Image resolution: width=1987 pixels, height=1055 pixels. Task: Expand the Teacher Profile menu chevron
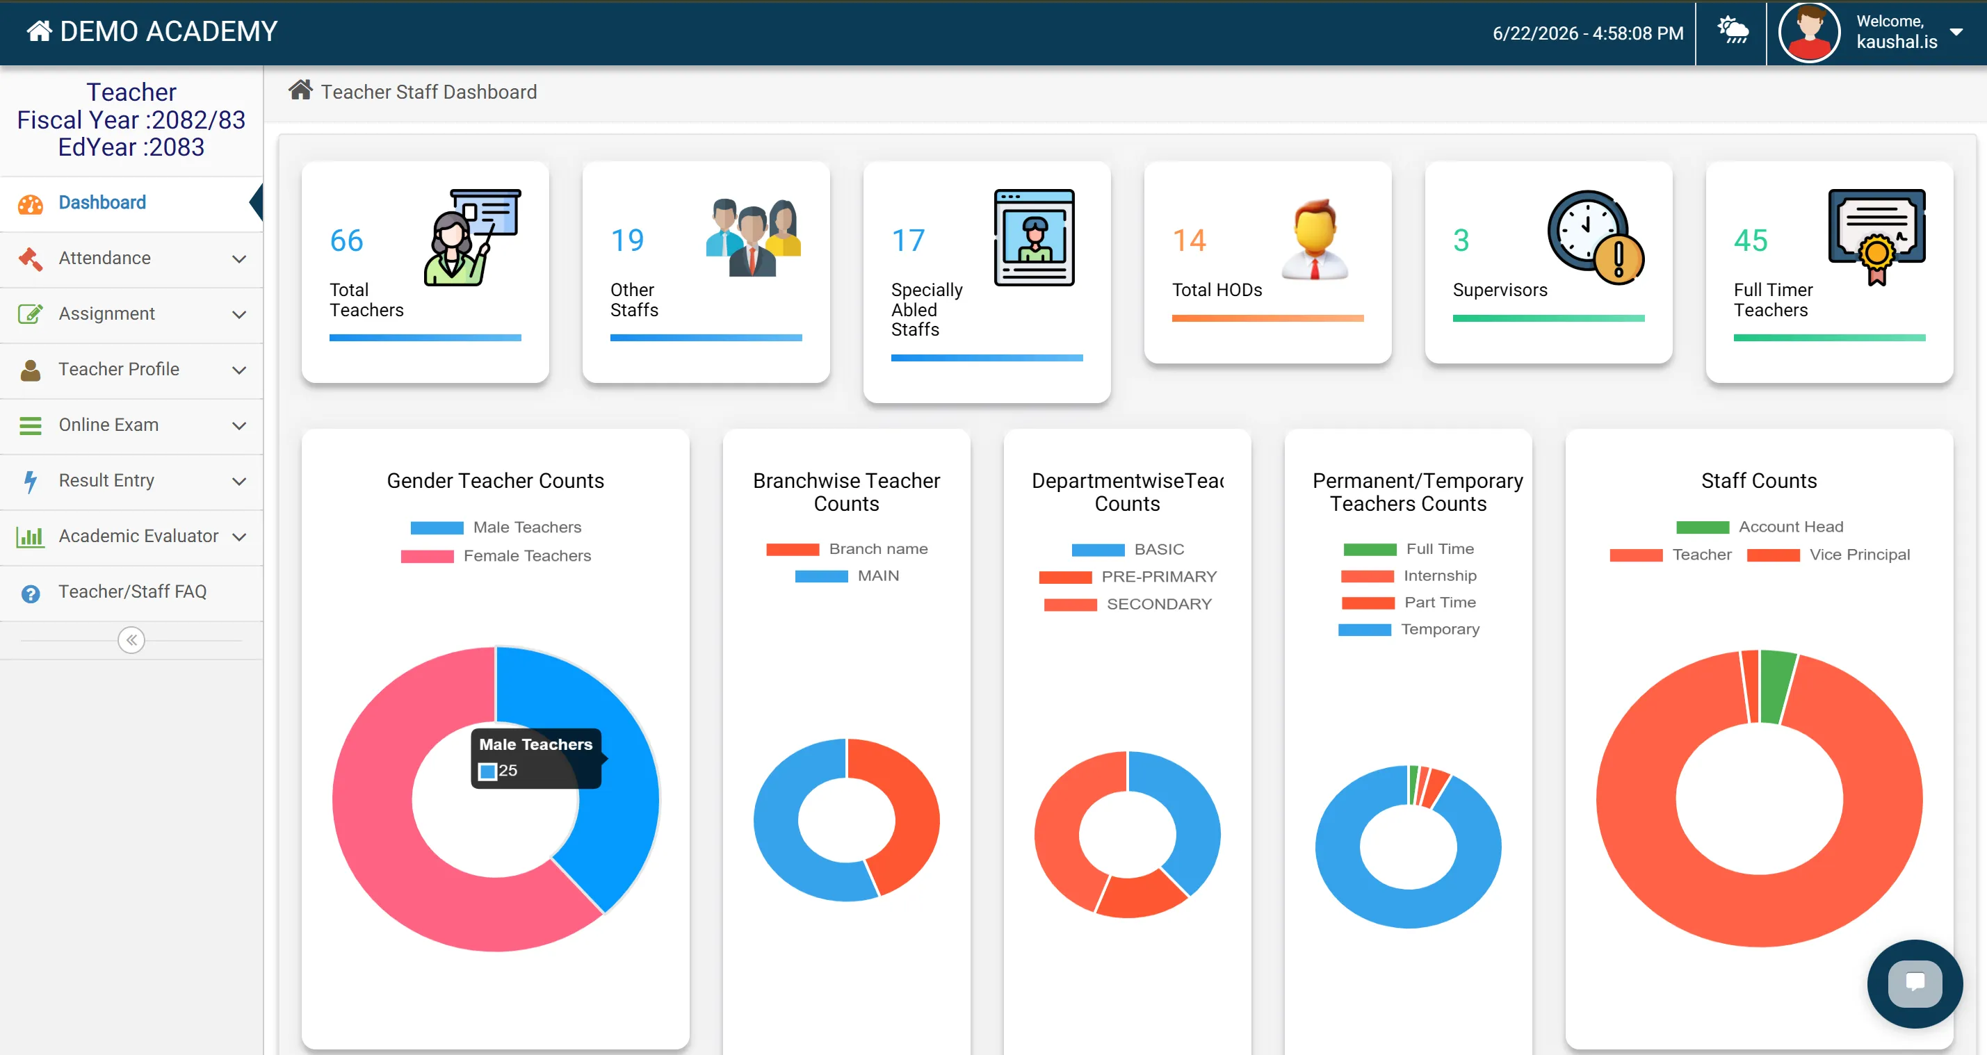coord(239,370)
